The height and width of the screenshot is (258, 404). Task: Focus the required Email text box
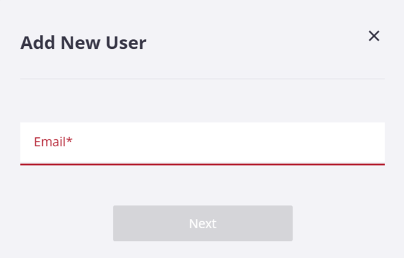(x=202, y=143)
